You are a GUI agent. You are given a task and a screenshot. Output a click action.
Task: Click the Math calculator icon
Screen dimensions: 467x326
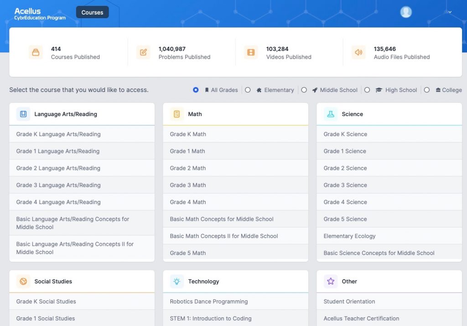pos(176,114)
